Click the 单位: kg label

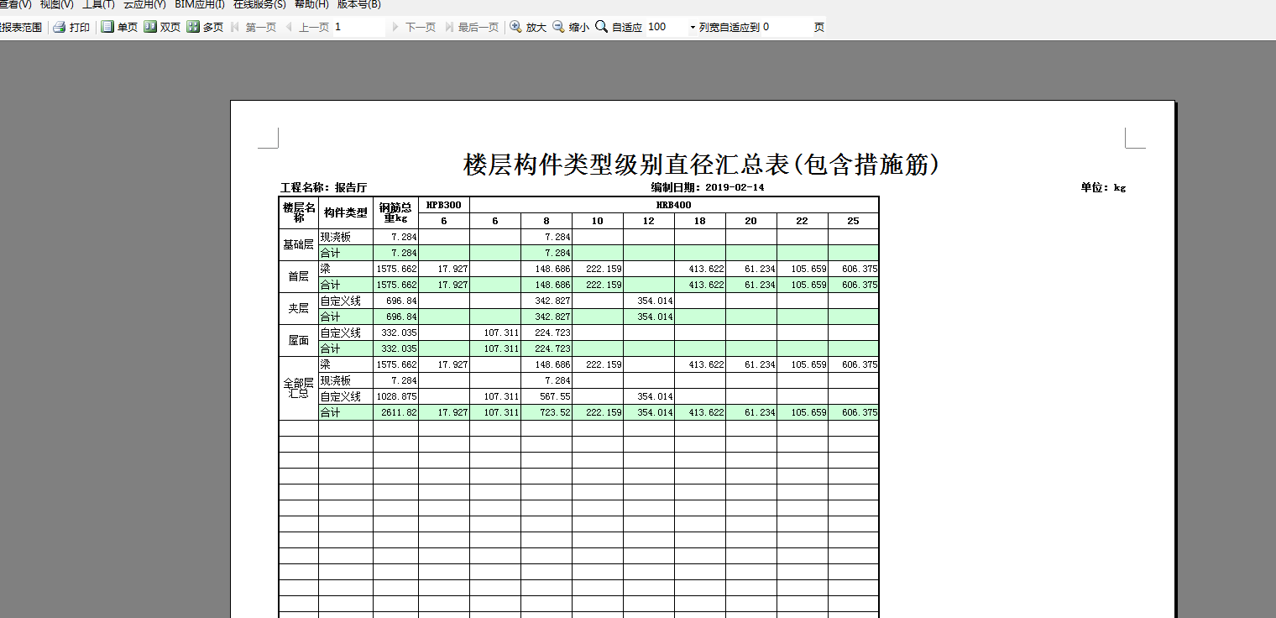click(1103, 187)
